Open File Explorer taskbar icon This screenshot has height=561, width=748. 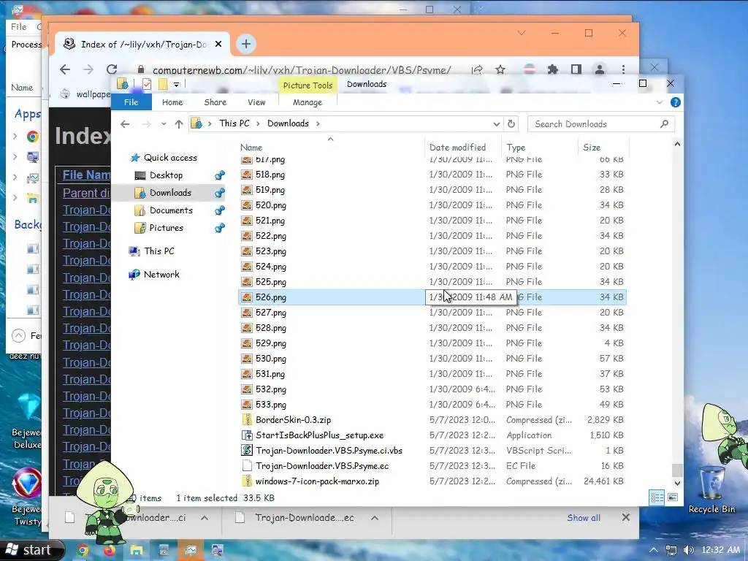click(136, 551)
